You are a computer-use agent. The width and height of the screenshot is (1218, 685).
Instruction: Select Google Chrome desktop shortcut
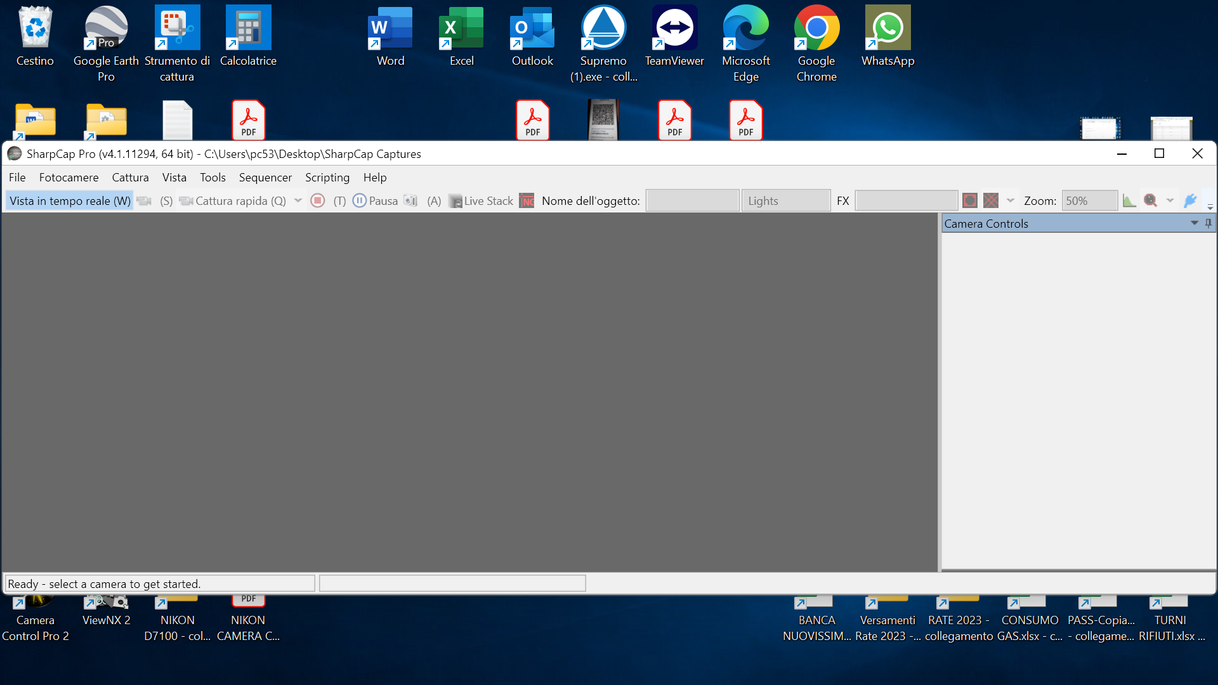click(x=816, y=44)
